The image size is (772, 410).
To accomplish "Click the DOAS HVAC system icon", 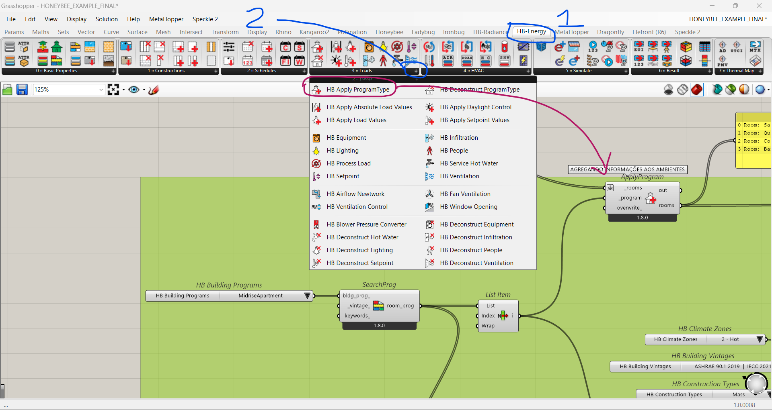I will tap(467, 61).
